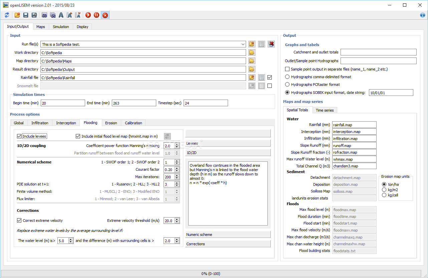The width and height of the screenshot is (428, 278).
Task: Click the 1D/2D help button
Action: tap(228, 153)
